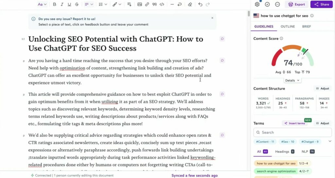Image resolution: width=335 pixels, height=178 pixels.
Task: Clear formatting with the eraser icon
Action: click(x=190, y=4)
